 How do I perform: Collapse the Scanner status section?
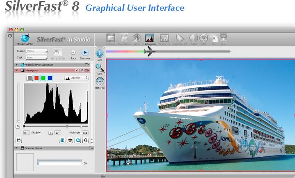[16, 148]
